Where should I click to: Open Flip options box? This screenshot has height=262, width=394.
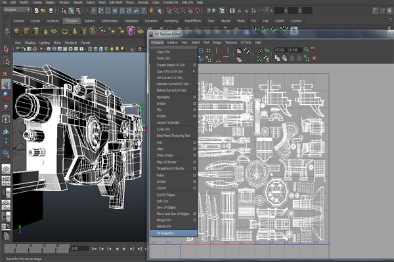pos(194,109)
